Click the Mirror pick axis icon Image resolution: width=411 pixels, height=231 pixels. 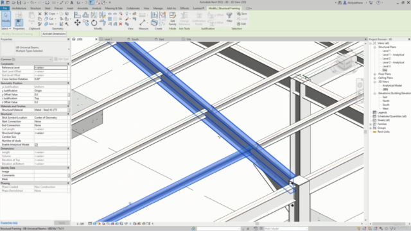[94, 15]
